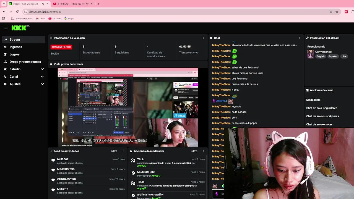This screenshot has height=199, width=354.
Task: Open the Maps bookmark
Action: coord(69,19)
